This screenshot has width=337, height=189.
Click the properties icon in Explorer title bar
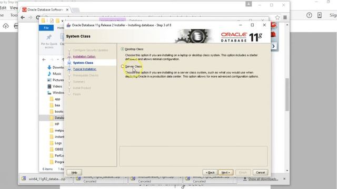pyautogui.click(x=52, y=20)
